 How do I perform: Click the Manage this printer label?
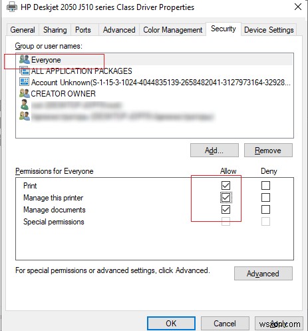tap(53, 198)
